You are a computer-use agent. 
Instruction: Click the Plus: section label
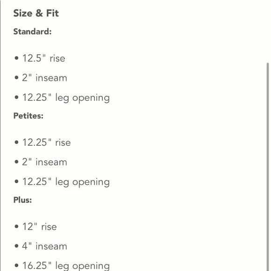22,200
